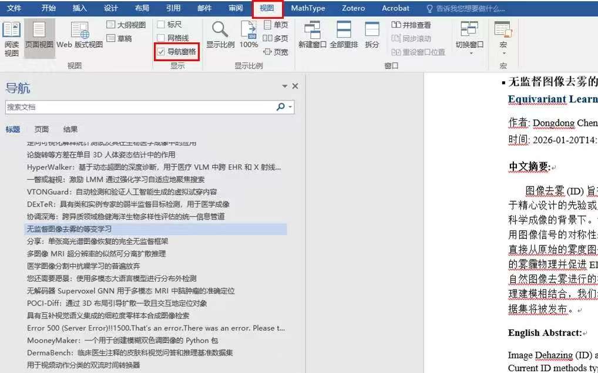Open the Equivariant Learning hyperlink
598x373 pixels.
coord(552,99)
